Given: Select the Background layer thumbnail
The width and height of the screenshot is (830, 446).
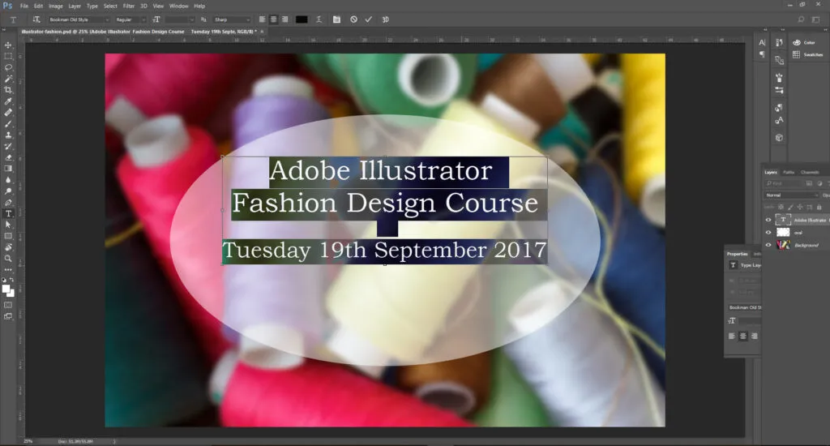Looking at the screenshot, I should 783,245.
